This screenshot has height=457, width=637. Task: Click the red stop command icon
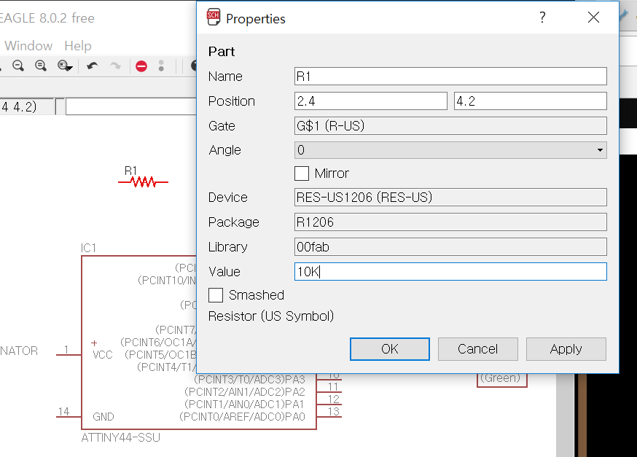click(x=141, y=66)
